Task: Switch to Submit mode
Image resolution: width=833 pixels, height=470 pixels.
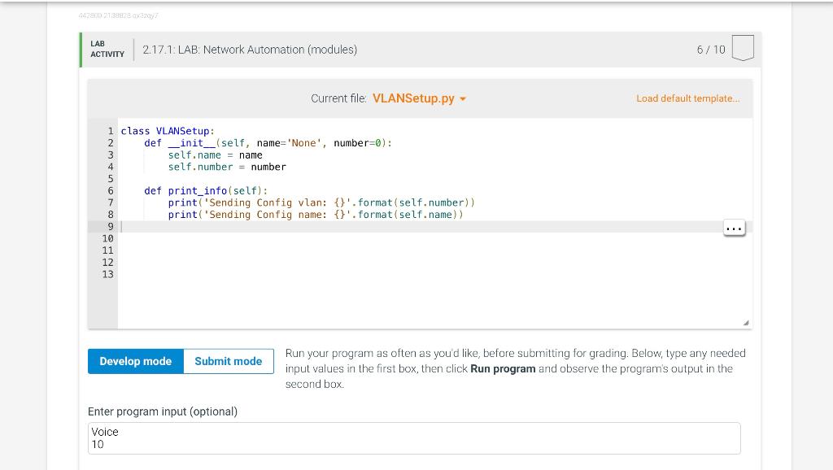Action: click(x=228, y=361)
